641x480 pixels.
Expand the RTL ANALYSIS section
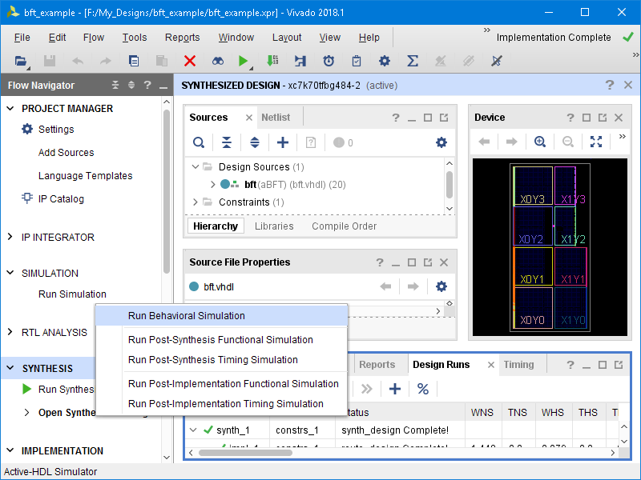click(x=10, y=332)
